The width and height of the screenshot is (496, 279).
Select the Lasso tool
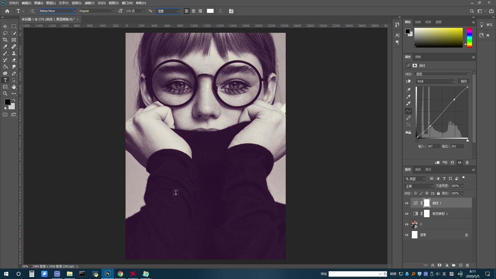(x=5, y=33)
